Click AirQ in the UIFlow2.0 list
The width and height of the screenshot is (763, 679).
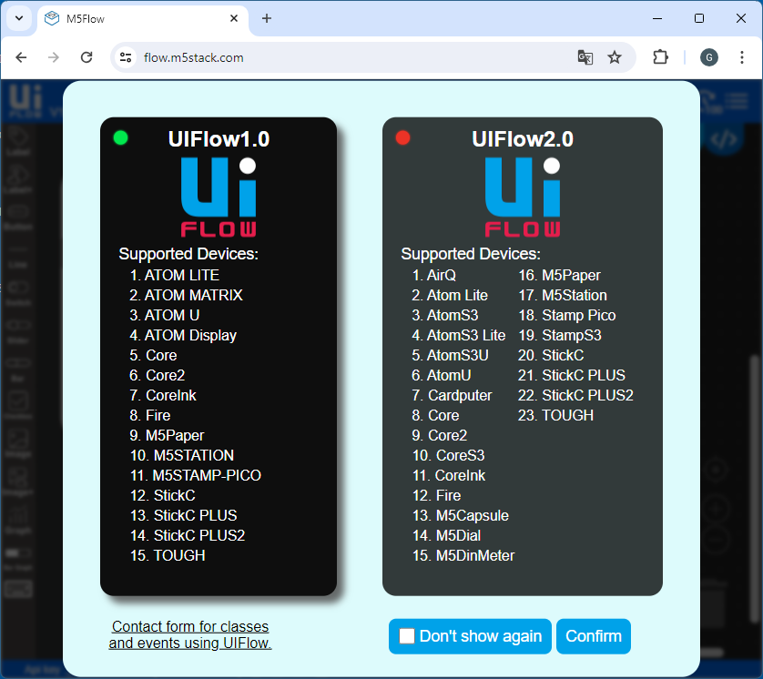point(442,275)
